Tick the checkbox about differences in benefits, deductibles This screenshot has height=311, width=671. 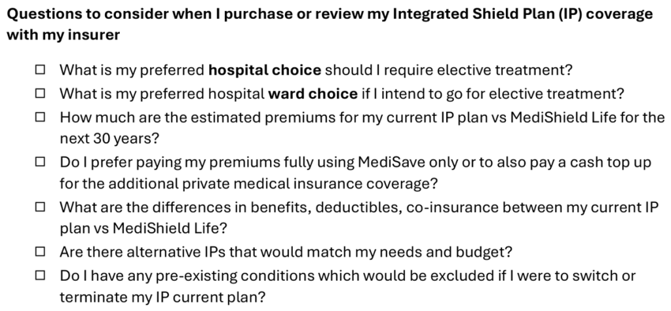click(x=40, y=207)
